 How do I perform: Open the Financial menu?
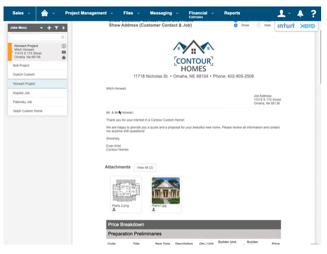(x=201, y=14)
